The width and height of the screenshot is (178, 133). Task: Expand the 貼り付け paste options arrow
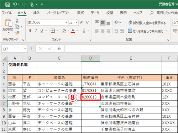point(9,33)
